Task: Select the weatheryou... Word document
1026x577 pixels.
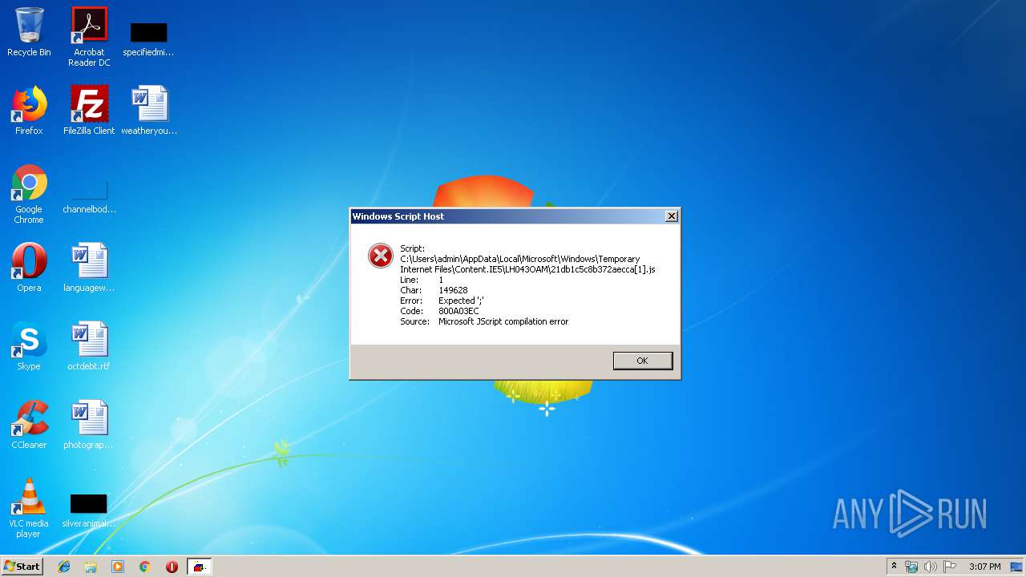Action: point(149,111)
